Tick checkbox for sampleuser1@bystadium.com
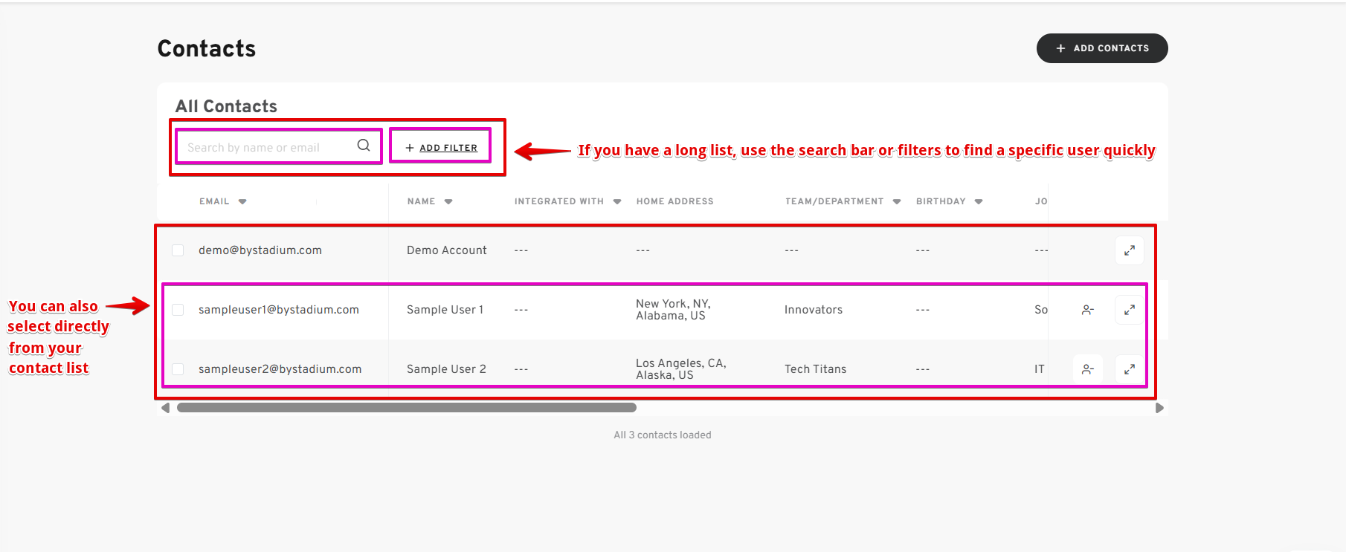 click(x=178, y=310)
